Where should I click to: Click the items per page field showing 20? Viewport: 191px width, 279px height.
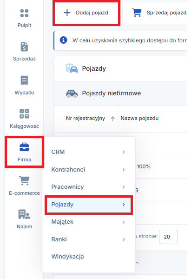pos(168,237)
